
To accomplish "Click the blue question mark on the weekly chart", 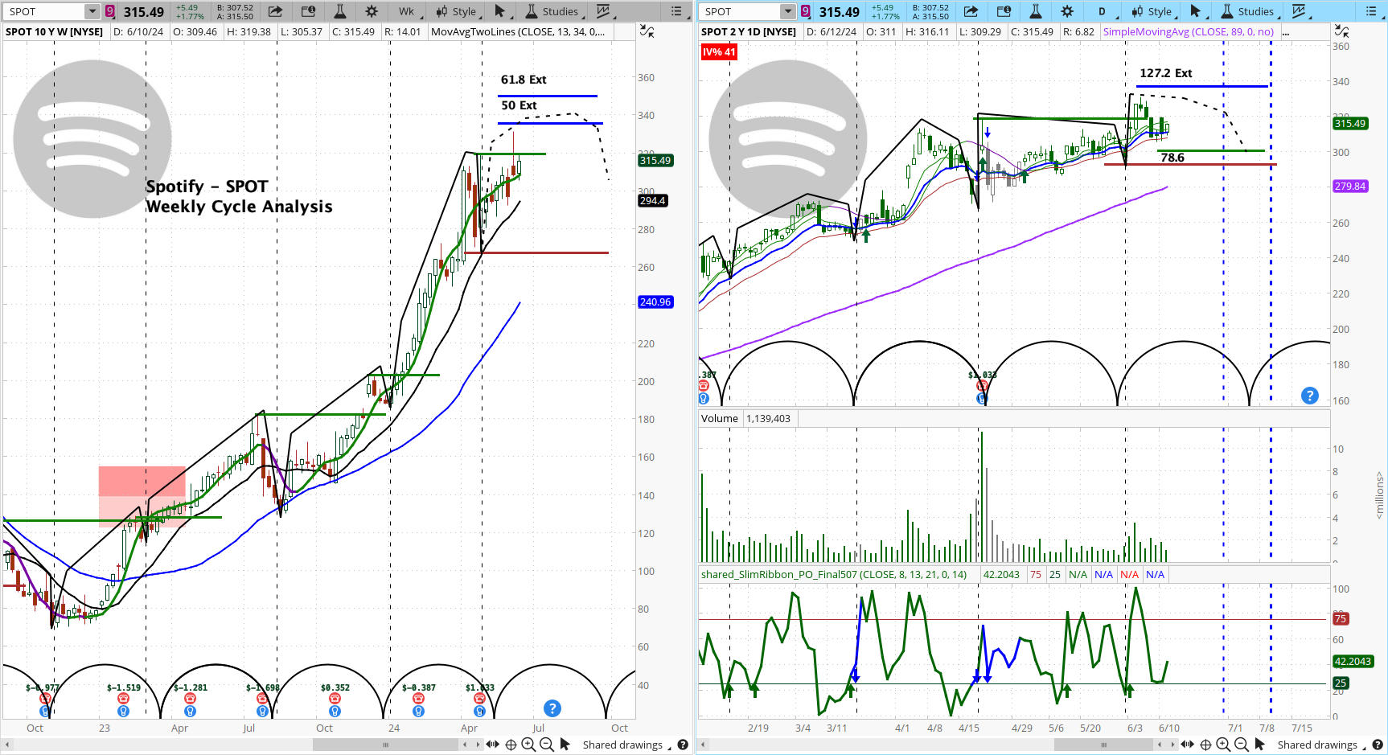I will [x=552, y=708].
